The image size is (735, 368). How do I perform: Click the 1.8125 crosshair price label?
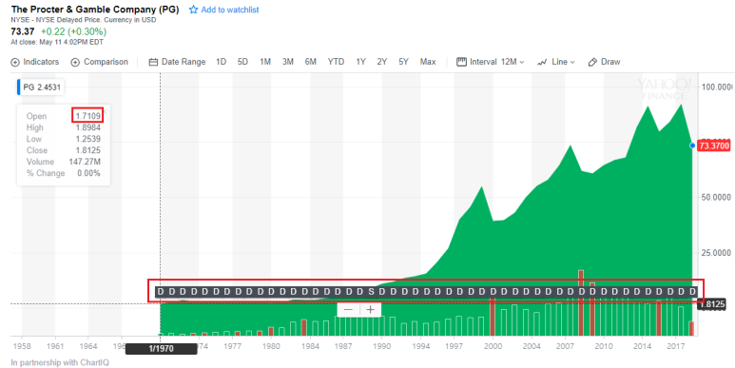[x=711, y=304]
